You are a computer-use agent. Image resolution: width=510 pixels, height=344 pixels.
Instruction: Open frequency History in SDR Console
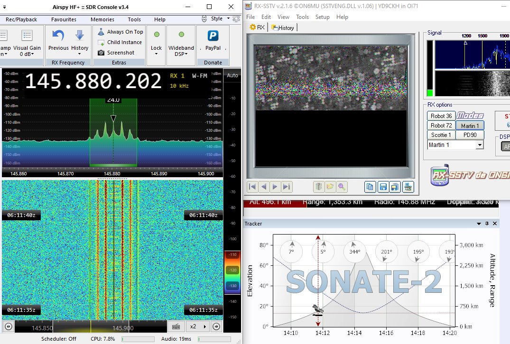(x=80, y=42)
